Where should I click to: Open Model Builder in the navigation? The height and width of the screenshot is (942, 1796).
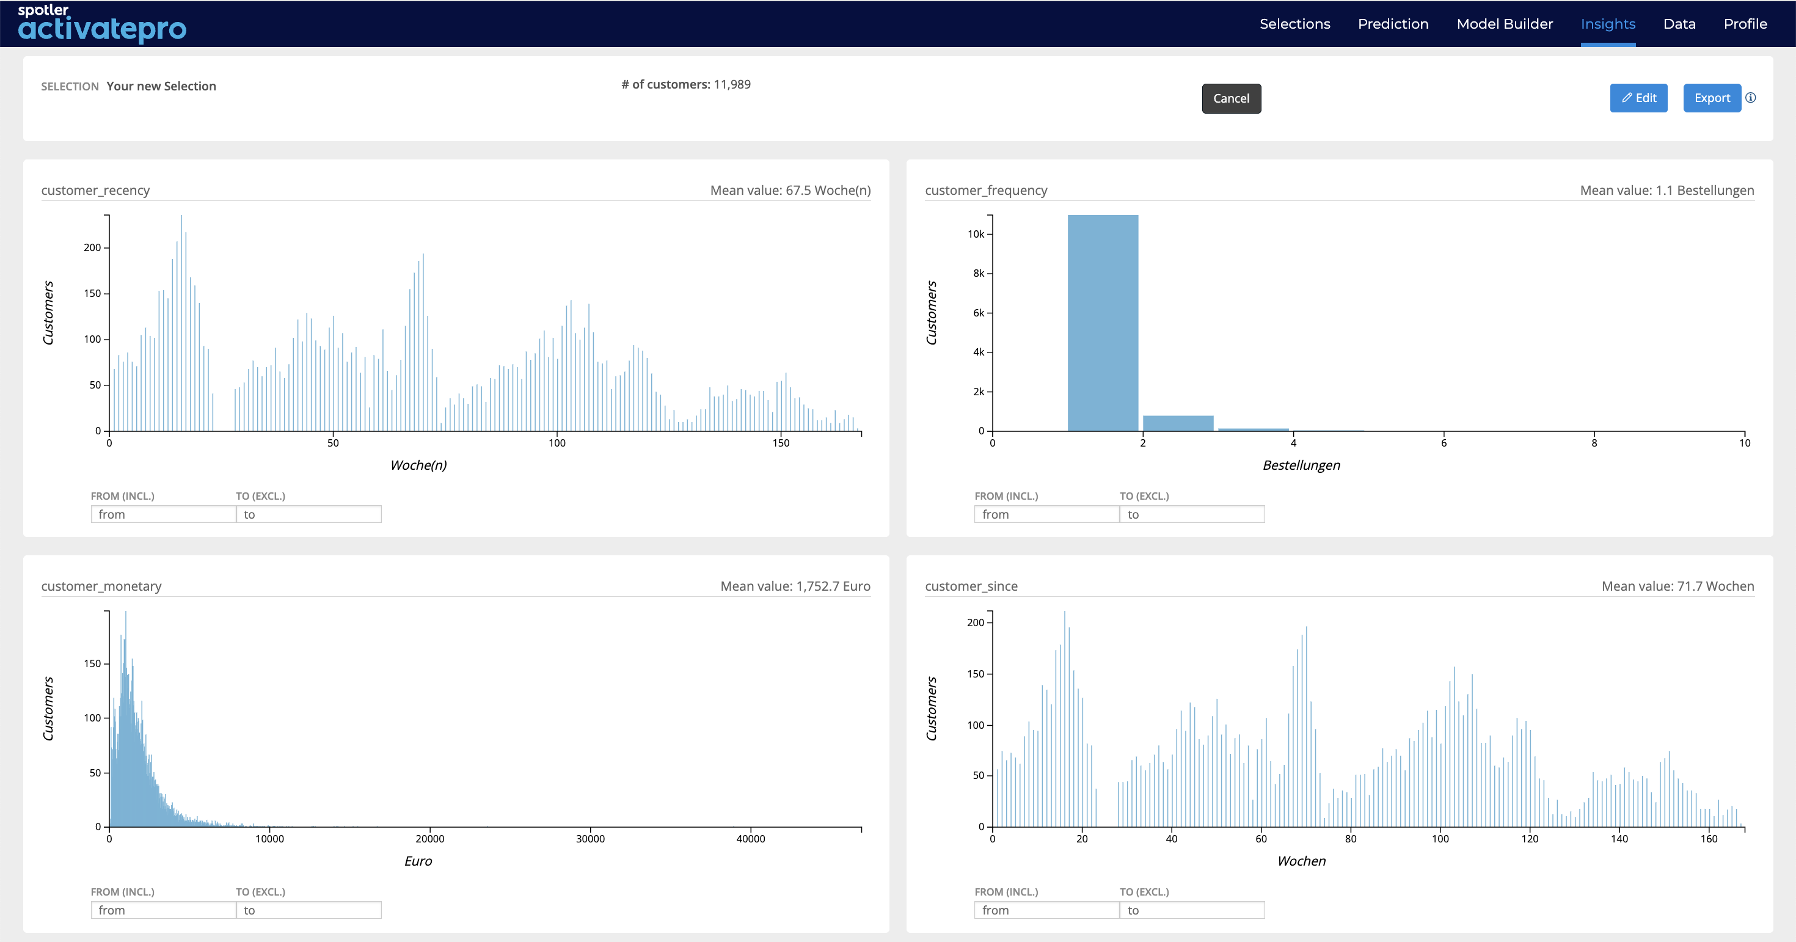pos(1505,24)
